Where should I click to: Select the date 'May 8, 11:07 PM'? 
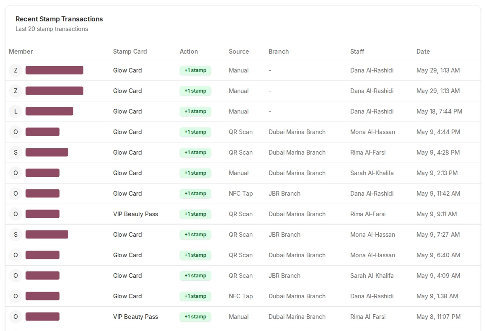439,316
